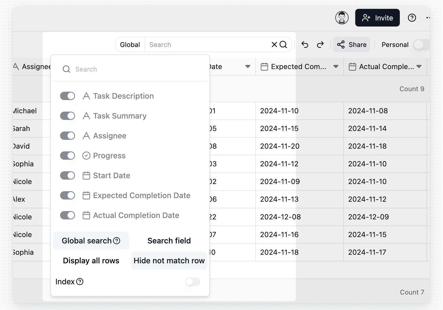Select the Search field option

click(169, 241)
